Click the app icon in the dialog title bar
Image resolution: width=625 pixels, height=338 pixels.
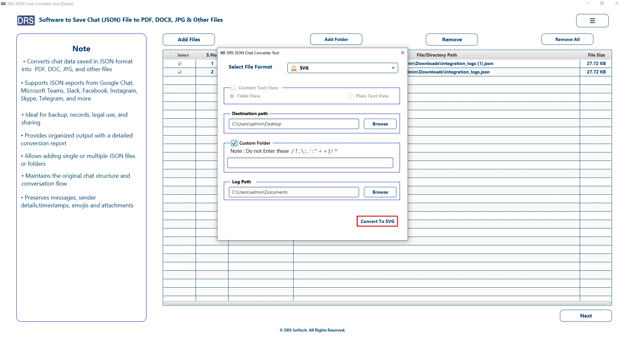click(223, 53)
